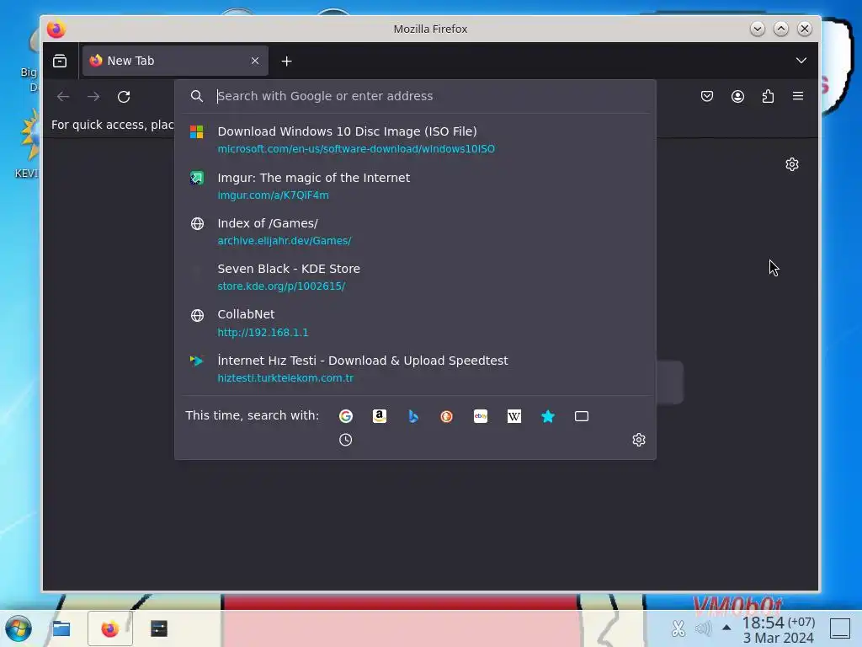This screenshot has width=862, height=647.
Task: Open the Firefox application hamburger menu
Action: click(x=798, y=97)
